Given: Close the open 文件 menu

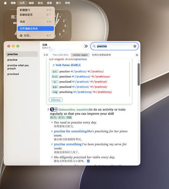Looking at the screenshot, I should (x=22, y=3).
